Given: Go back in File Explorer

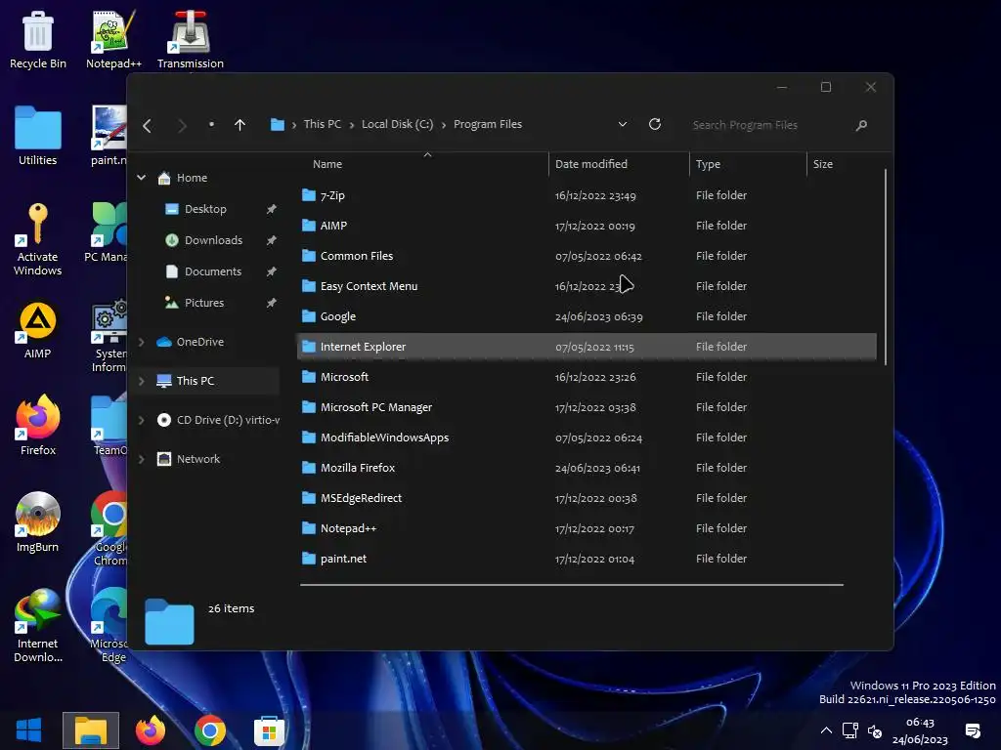Looking at the screenshot, I should tap(148, 126).
